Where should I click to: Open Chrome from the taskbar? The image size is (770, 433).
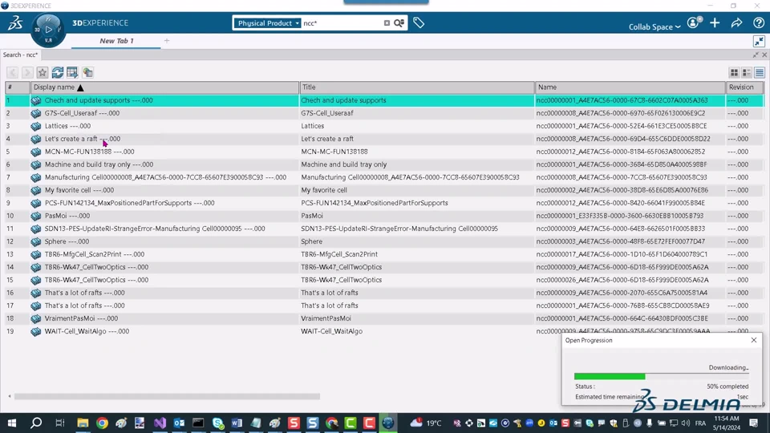coord(102,423)
